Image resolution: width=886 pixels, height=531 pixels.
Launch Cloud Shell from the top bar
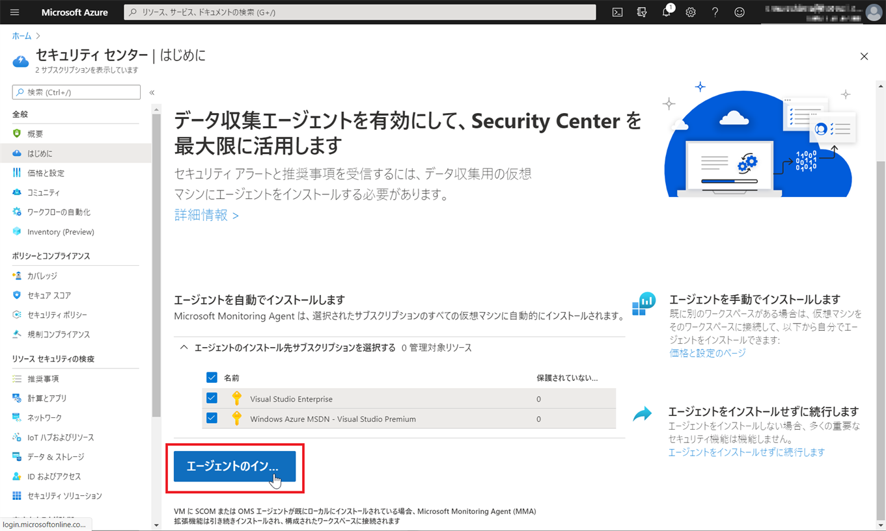click(617, 12)
